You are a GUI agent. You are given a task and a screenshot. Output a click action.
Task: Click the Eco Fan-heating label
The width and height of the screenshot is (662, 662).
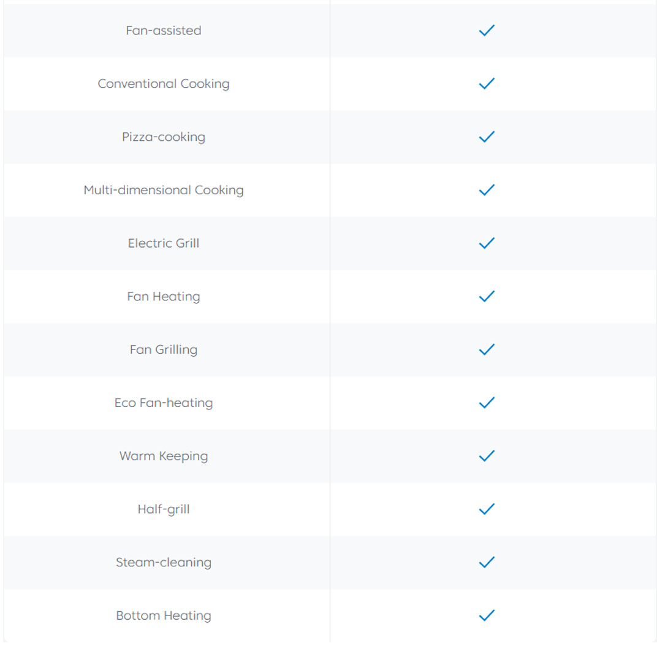164,403
